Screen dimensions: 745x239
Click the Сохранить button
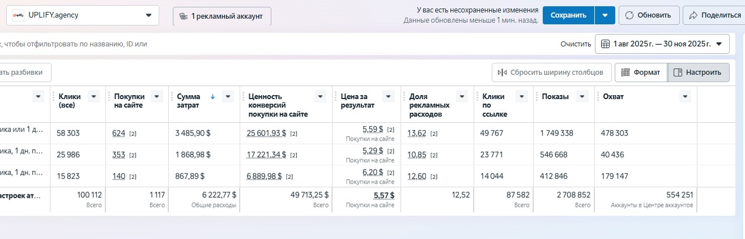(x=568, y=15)
